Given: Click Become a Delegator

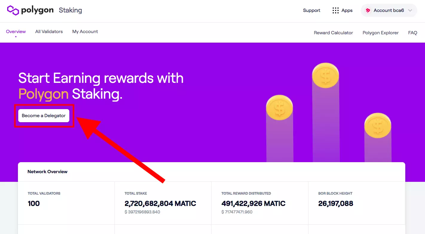Looking at the screenshot, I should pos(44,116).
